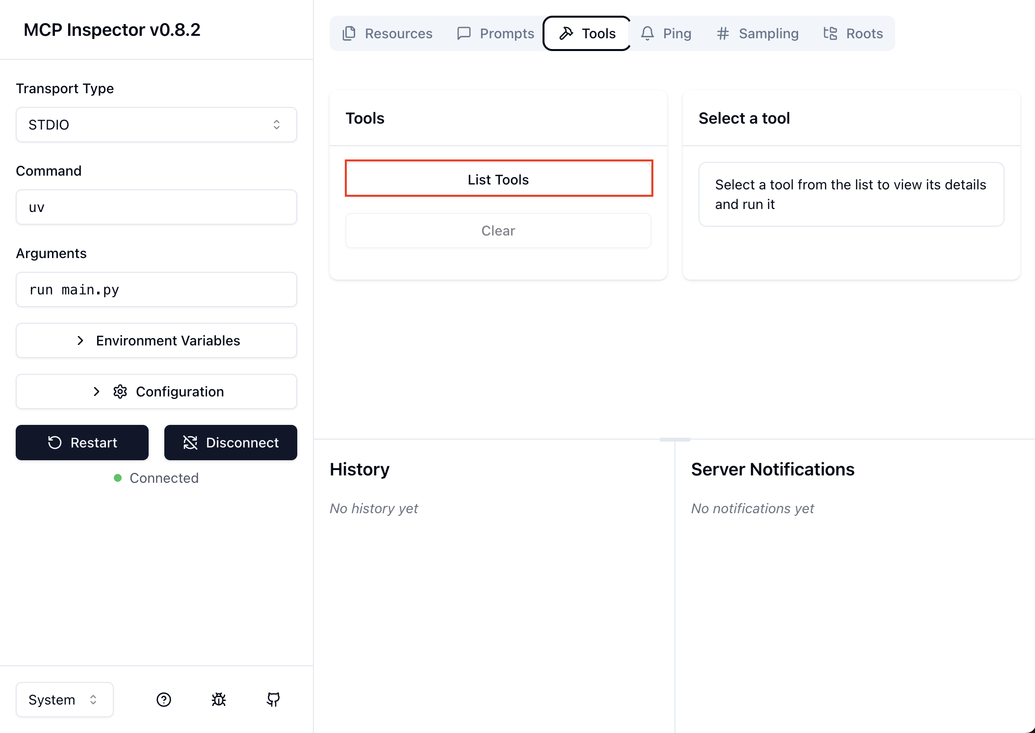Disconnect from the server
Screen dimensions: 1035x733
pyautogui.click(x=231, y=443)
